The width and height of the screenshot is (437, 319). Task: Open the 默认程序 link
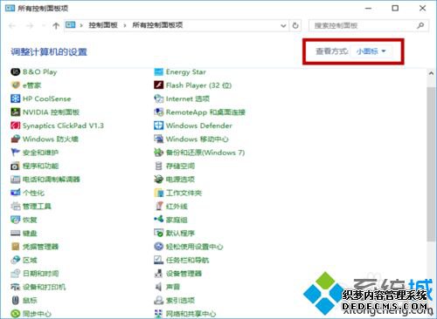pos(180,233)
